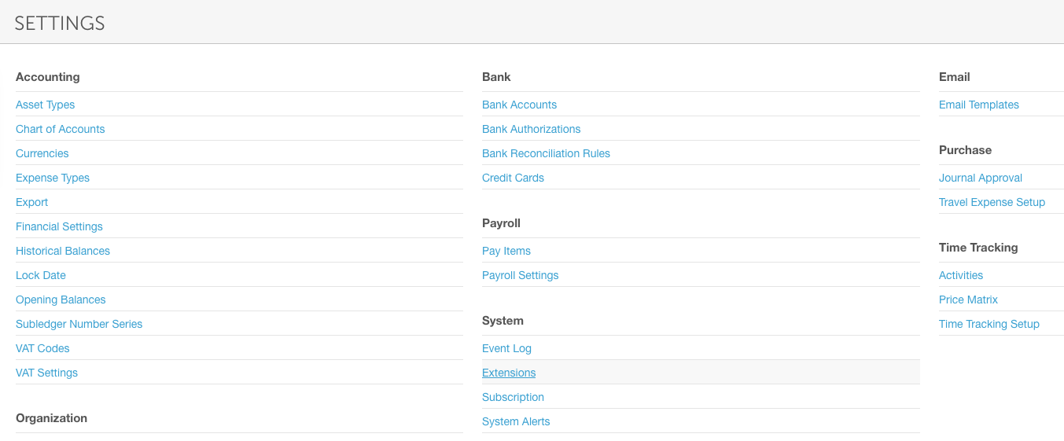Viewport: 1064px width, 441px height.
Task: Open Travel Expense Setup
Action: click(992, 202)
